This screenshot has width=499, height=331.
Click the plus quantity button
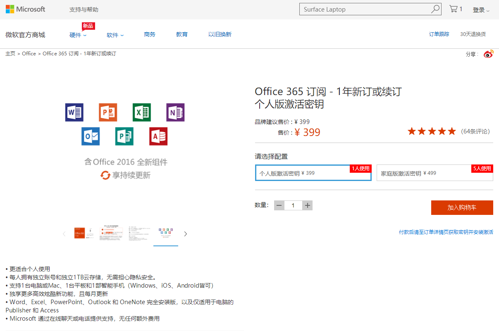coord(307,205)
